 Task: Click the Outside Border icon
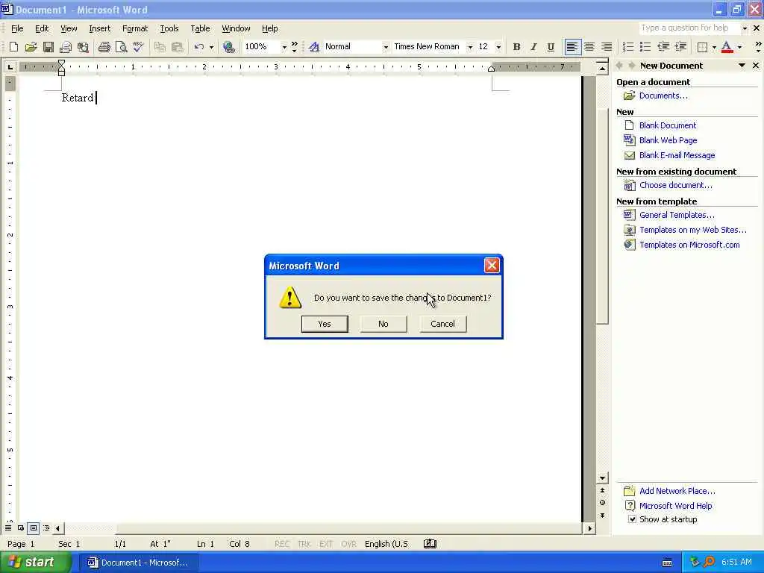coord(702,47)
